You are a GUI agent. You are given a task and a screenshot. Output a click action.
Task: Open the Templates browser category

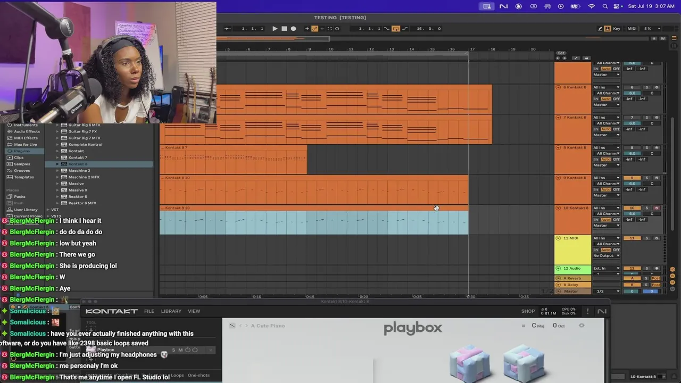24,177
